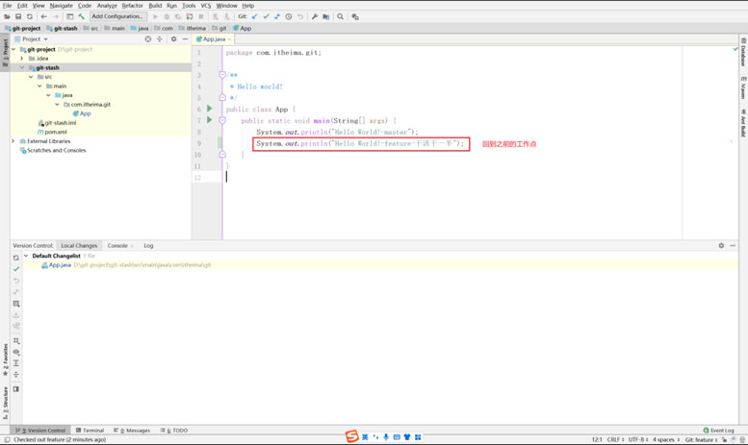
Task: Open the Event Log
Action: click(x=718, y=431)
